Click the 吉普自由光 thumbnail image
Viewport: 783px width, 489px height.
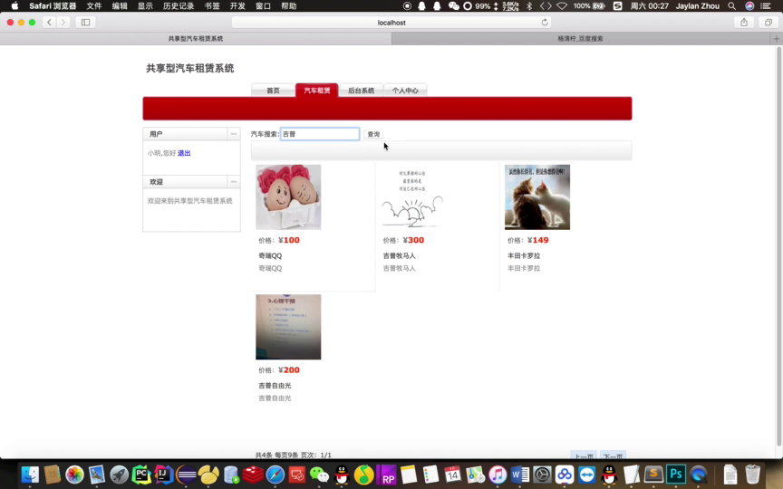[288, 327]
